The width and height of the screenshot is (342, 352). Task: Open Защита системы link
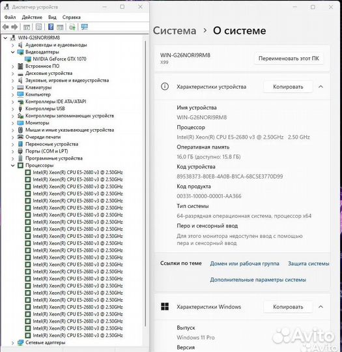(x=309, y=263)
